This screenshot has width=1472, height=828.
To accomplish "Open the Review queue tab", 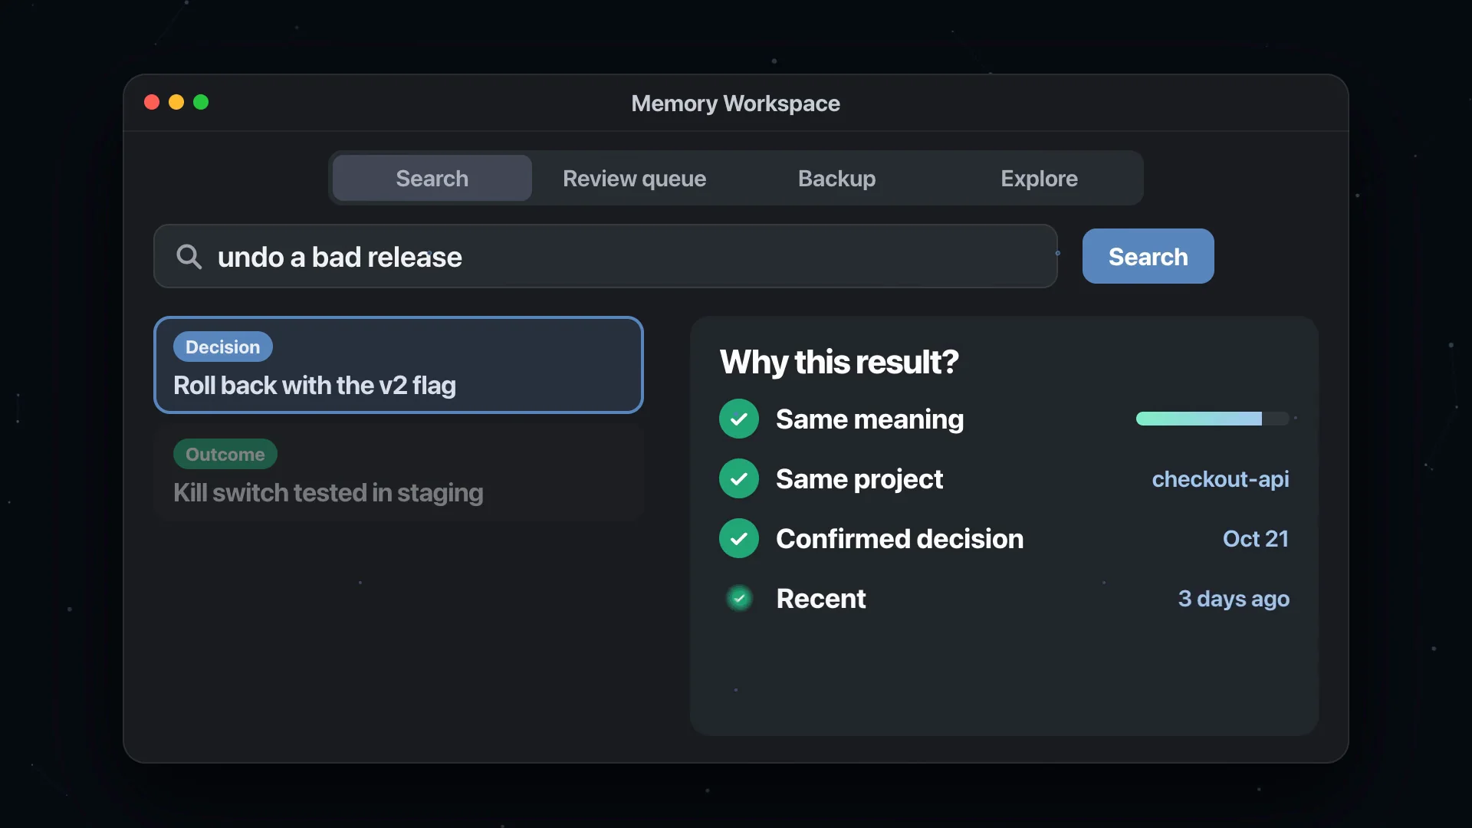I will pos(635,178).
